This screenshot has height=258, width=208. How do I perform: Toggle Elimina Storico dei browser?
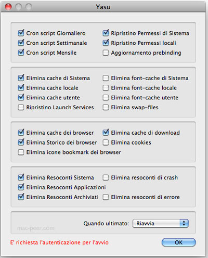click(21, 143)
